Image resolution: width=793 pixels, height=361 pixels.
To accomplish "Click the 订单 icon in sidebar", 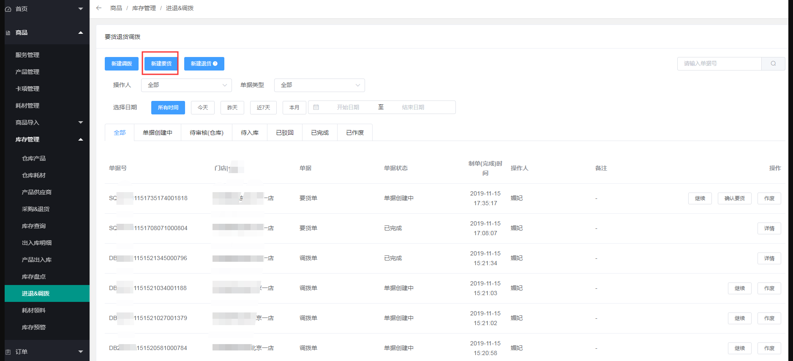I will click(8, 352).
